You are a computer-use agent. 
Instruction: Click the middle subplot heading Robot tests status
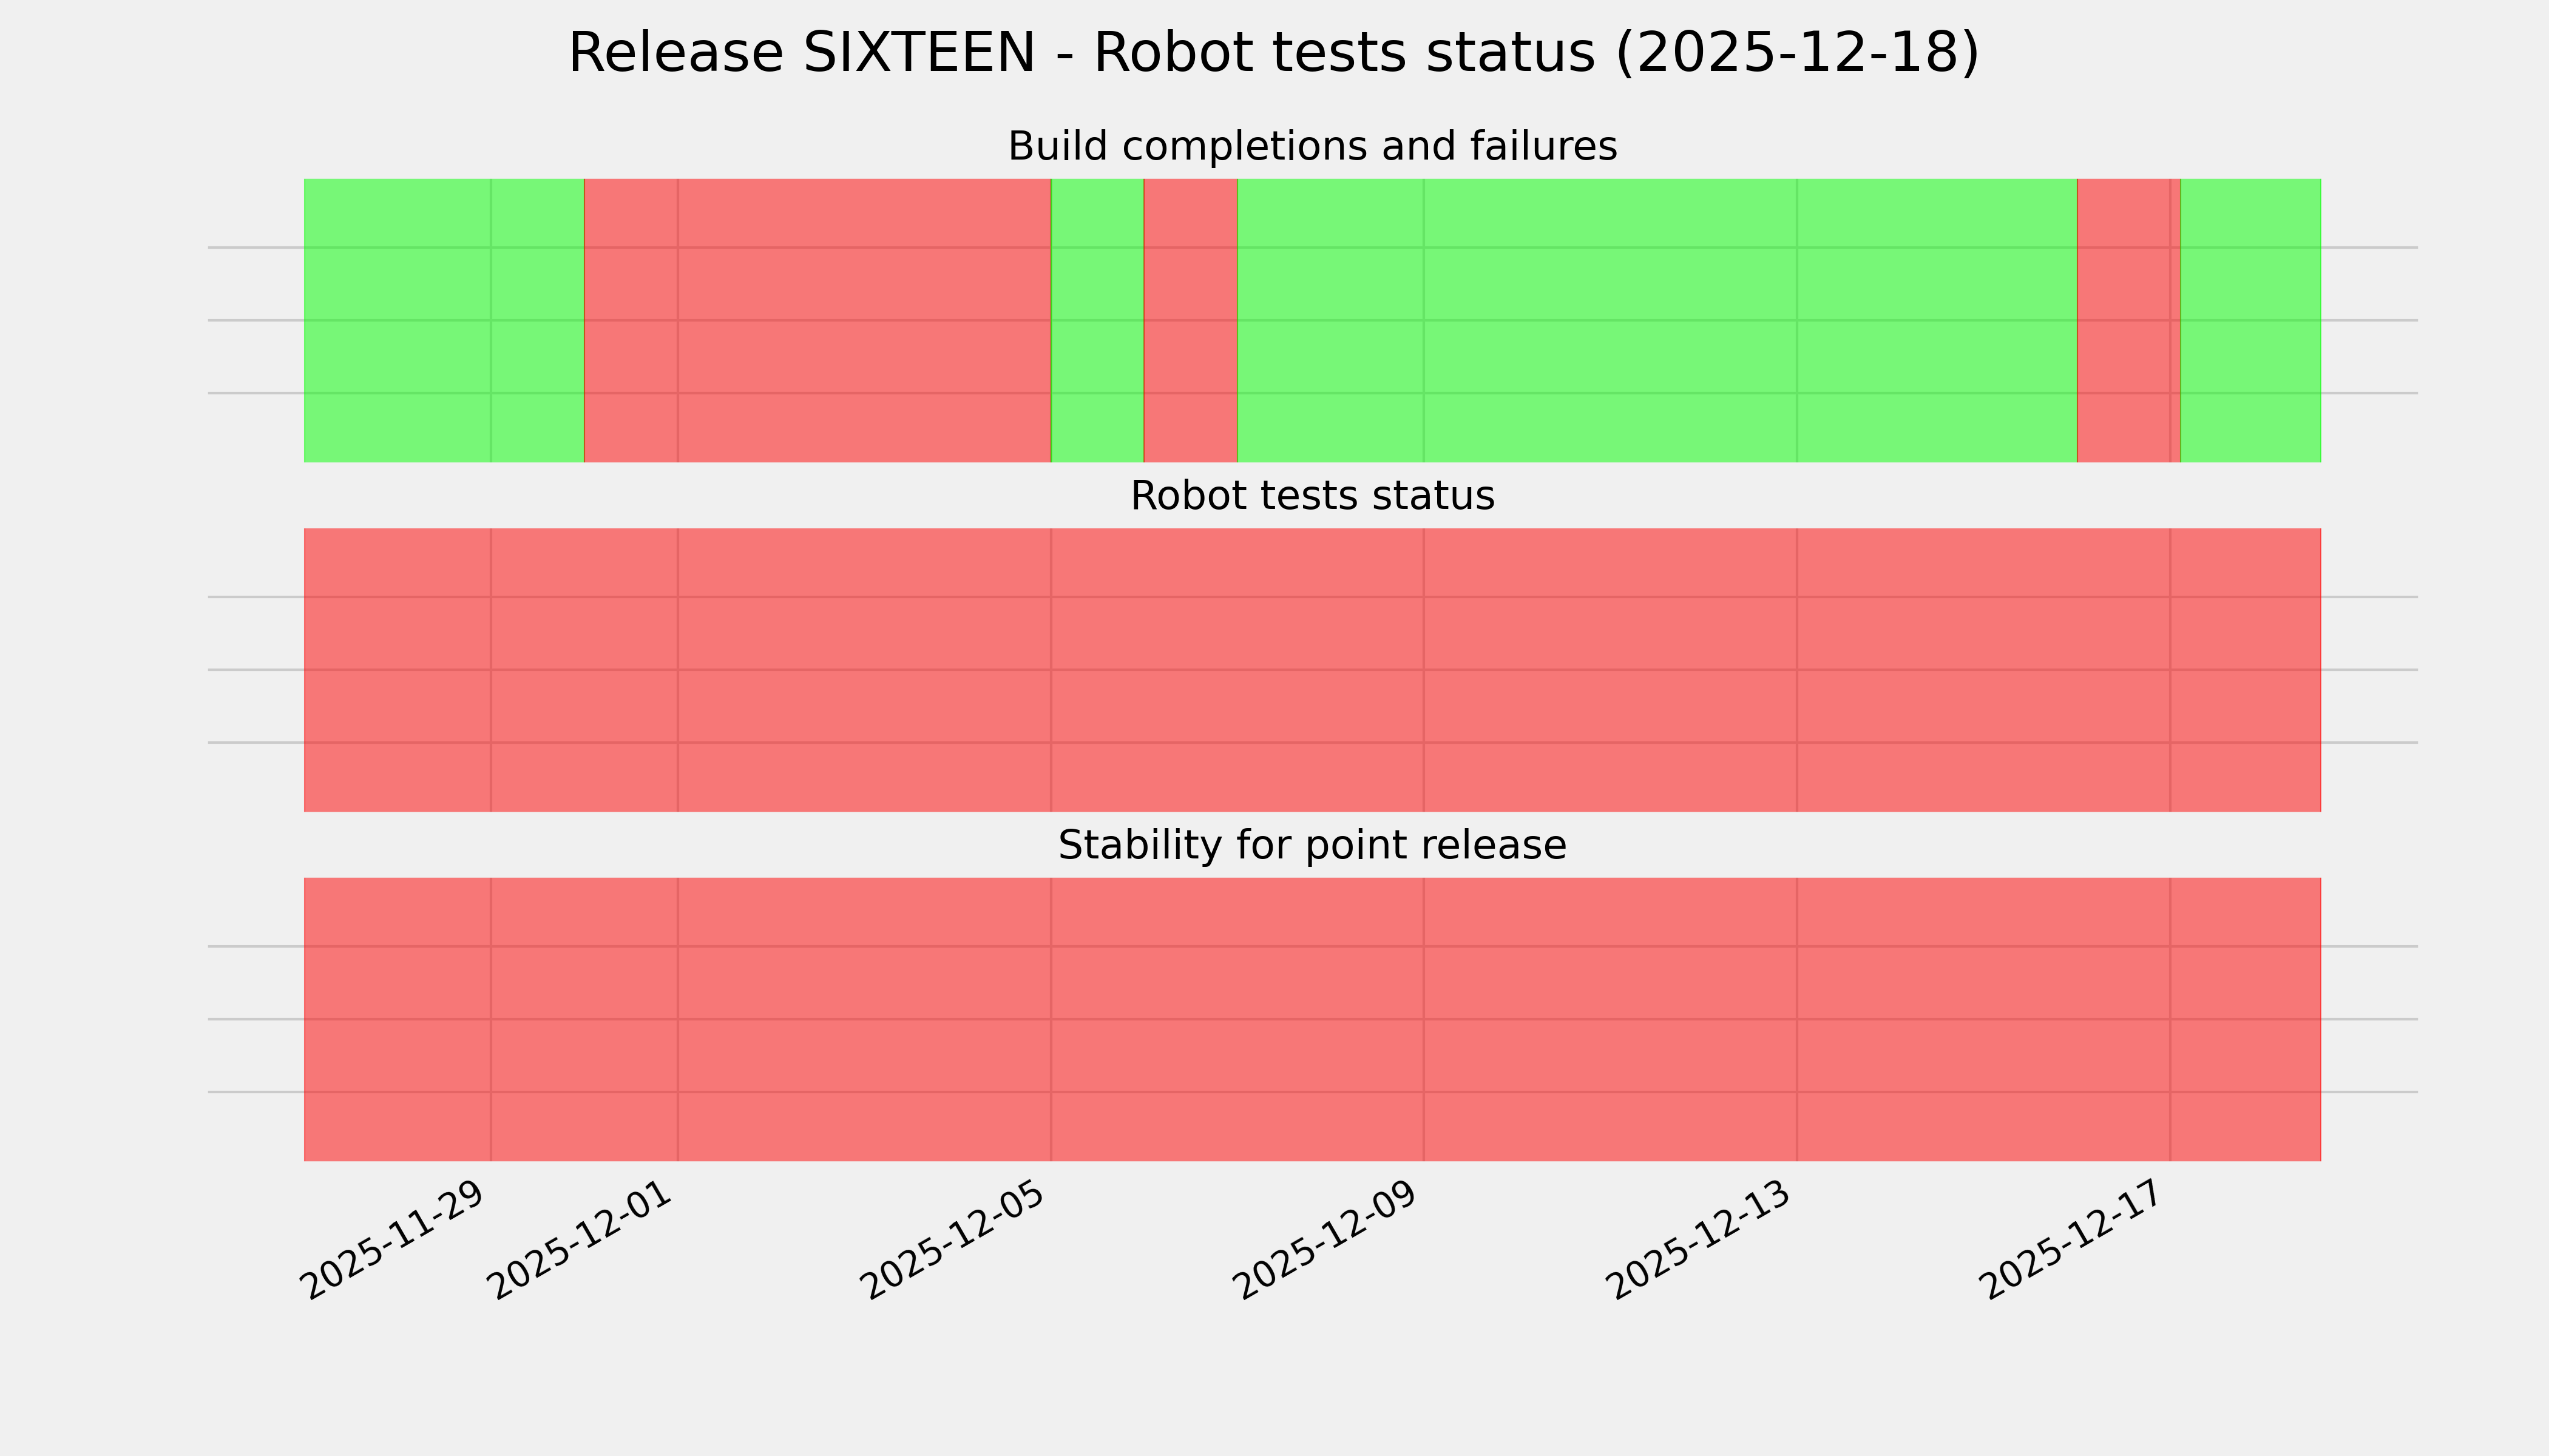[1312, 496]
